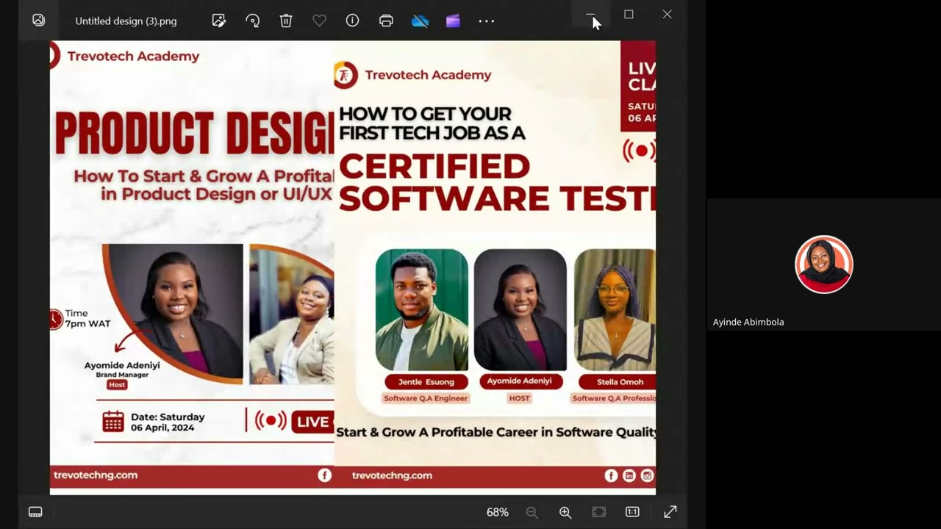The height and width of the screenshot is (529, 941).
Task: Click the Facebook icon on the left flyer footer
Action: 324,475
